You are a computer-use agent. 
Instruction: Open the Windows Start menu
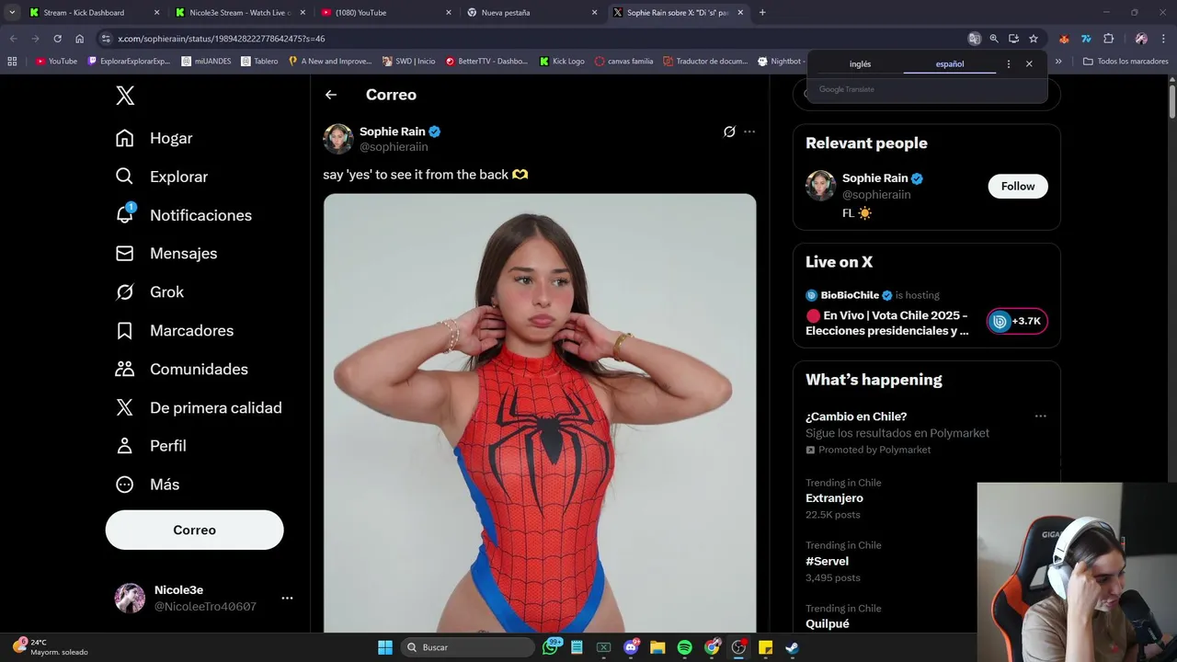[x=385, y=647]
